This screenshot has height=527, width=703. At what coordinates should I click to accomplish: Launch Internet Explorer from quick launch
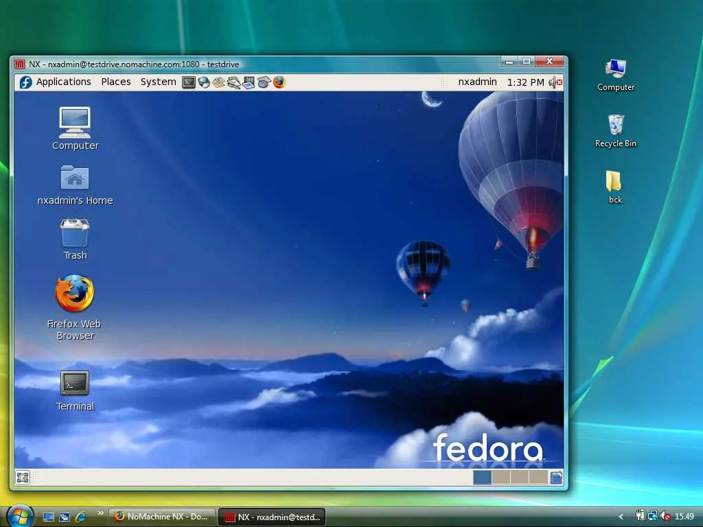tap(81, 517)
